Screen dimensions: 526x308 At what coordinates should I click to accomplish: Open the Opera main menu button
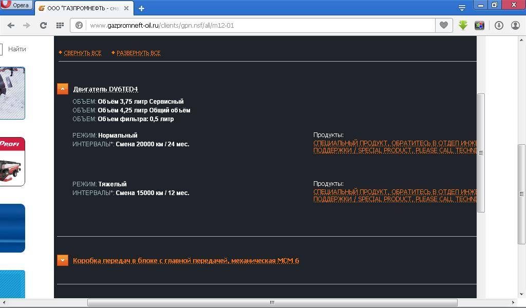coord(16,5)
